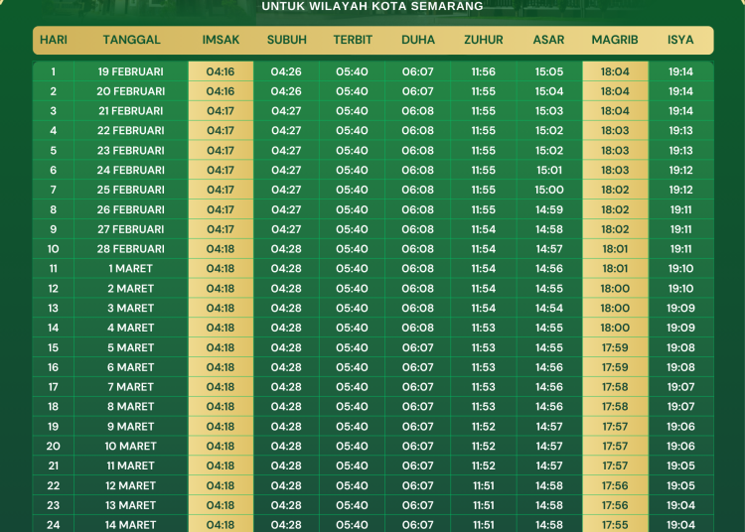Select the ZUHUR column header

pyautogui.click(x=483, y=40)
